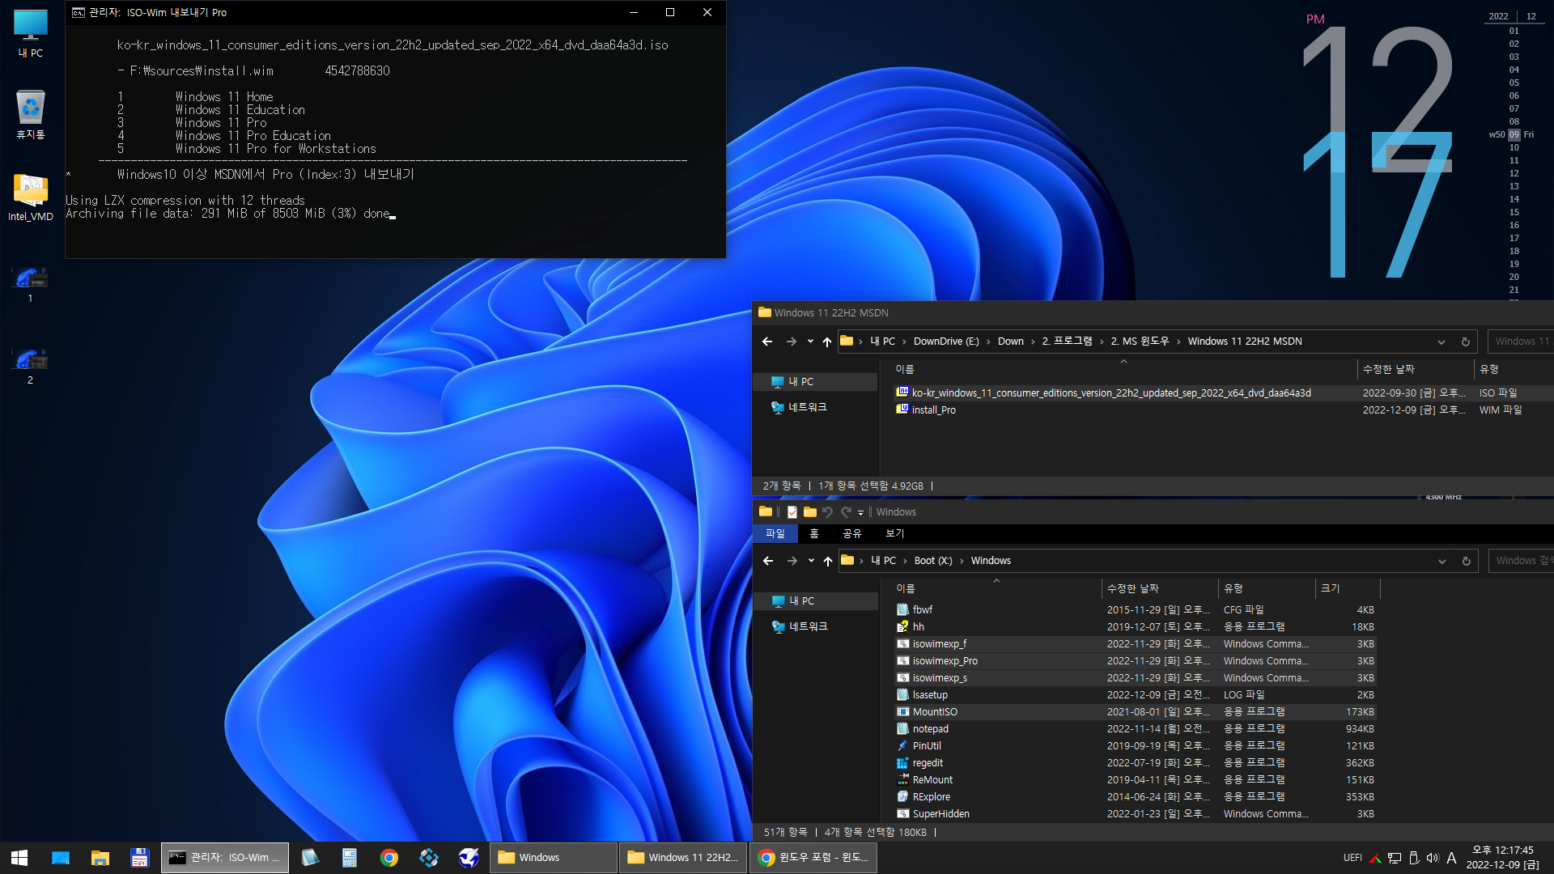Select the MountISO application
The width and height of the screenshot is (1554, 874).
tap(1136, 712)
